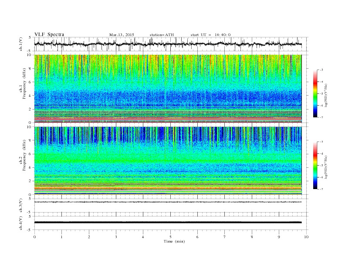Click time axis tick label "3"
This screenshot has height=266, width=345.
116,237
